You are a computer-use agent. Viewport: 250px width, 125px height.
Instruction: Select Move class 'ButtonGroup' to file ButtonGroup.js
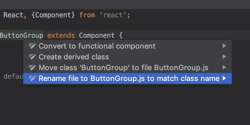click(x=128, y=68)
